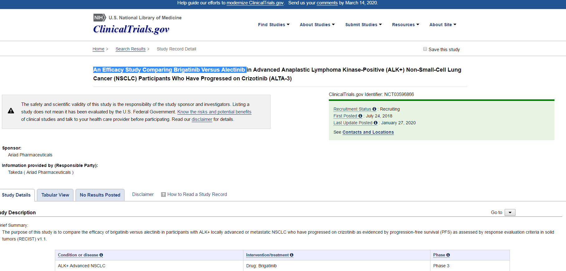
Task: Open the Go to dropdown
Action: [510, 212]
